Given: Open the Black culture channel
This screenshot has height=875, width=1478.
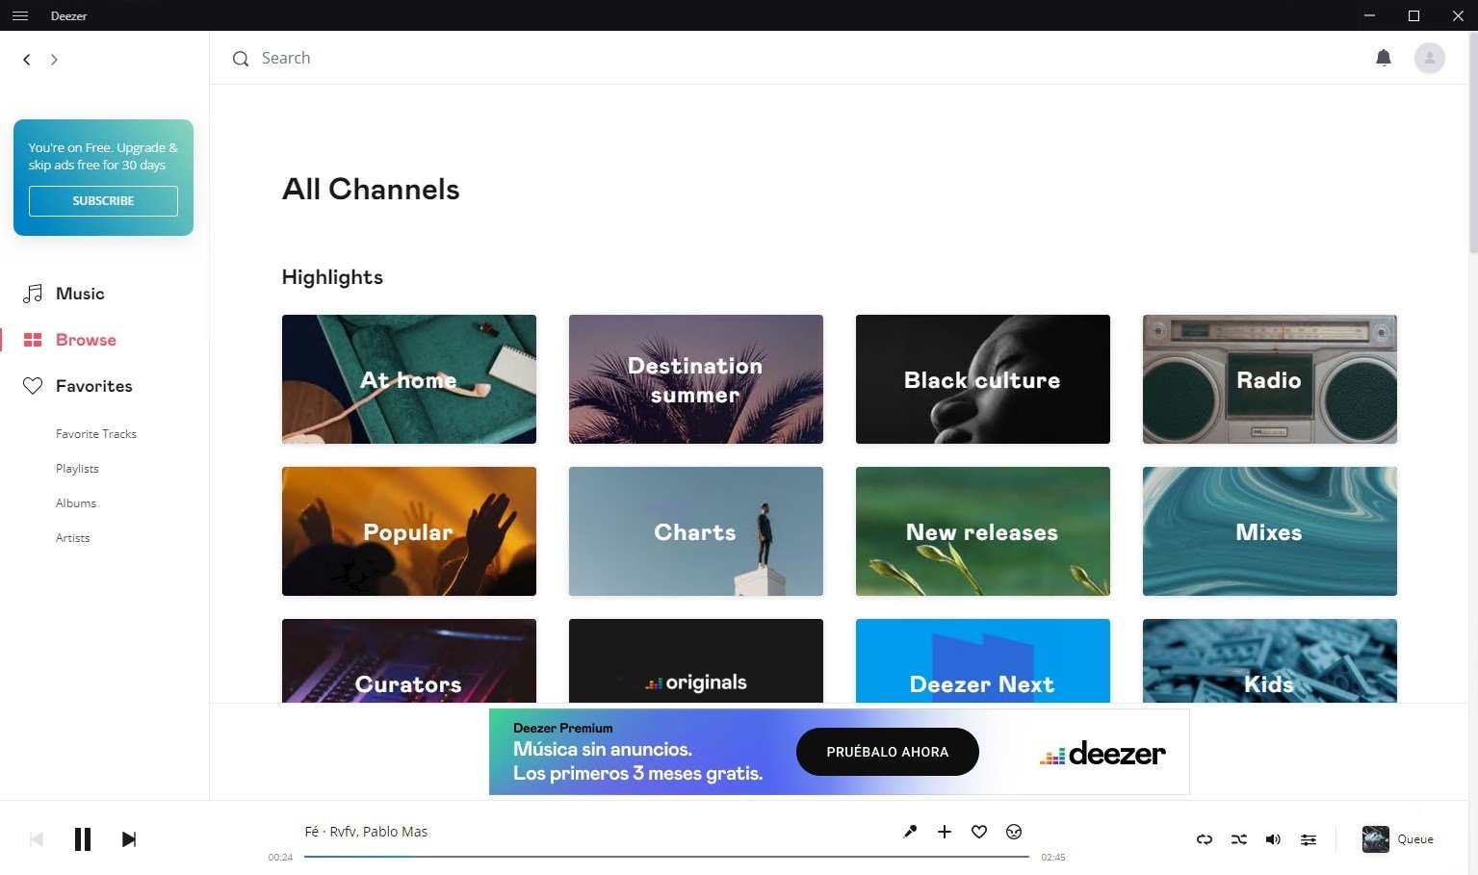Looking at the screenshot, I should click(983, 379).
